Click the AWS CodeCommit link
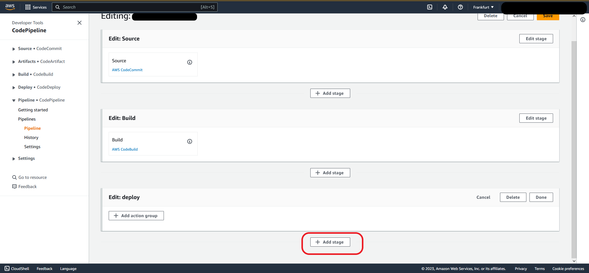Image resolution: width=589 pixels, height=273 pixels. 127,70
